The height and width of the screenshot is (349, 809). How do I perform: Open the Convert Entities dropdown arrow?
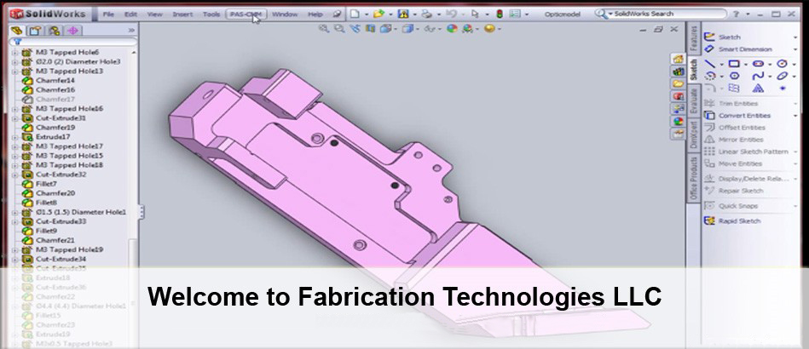click(x=795, y=116)
